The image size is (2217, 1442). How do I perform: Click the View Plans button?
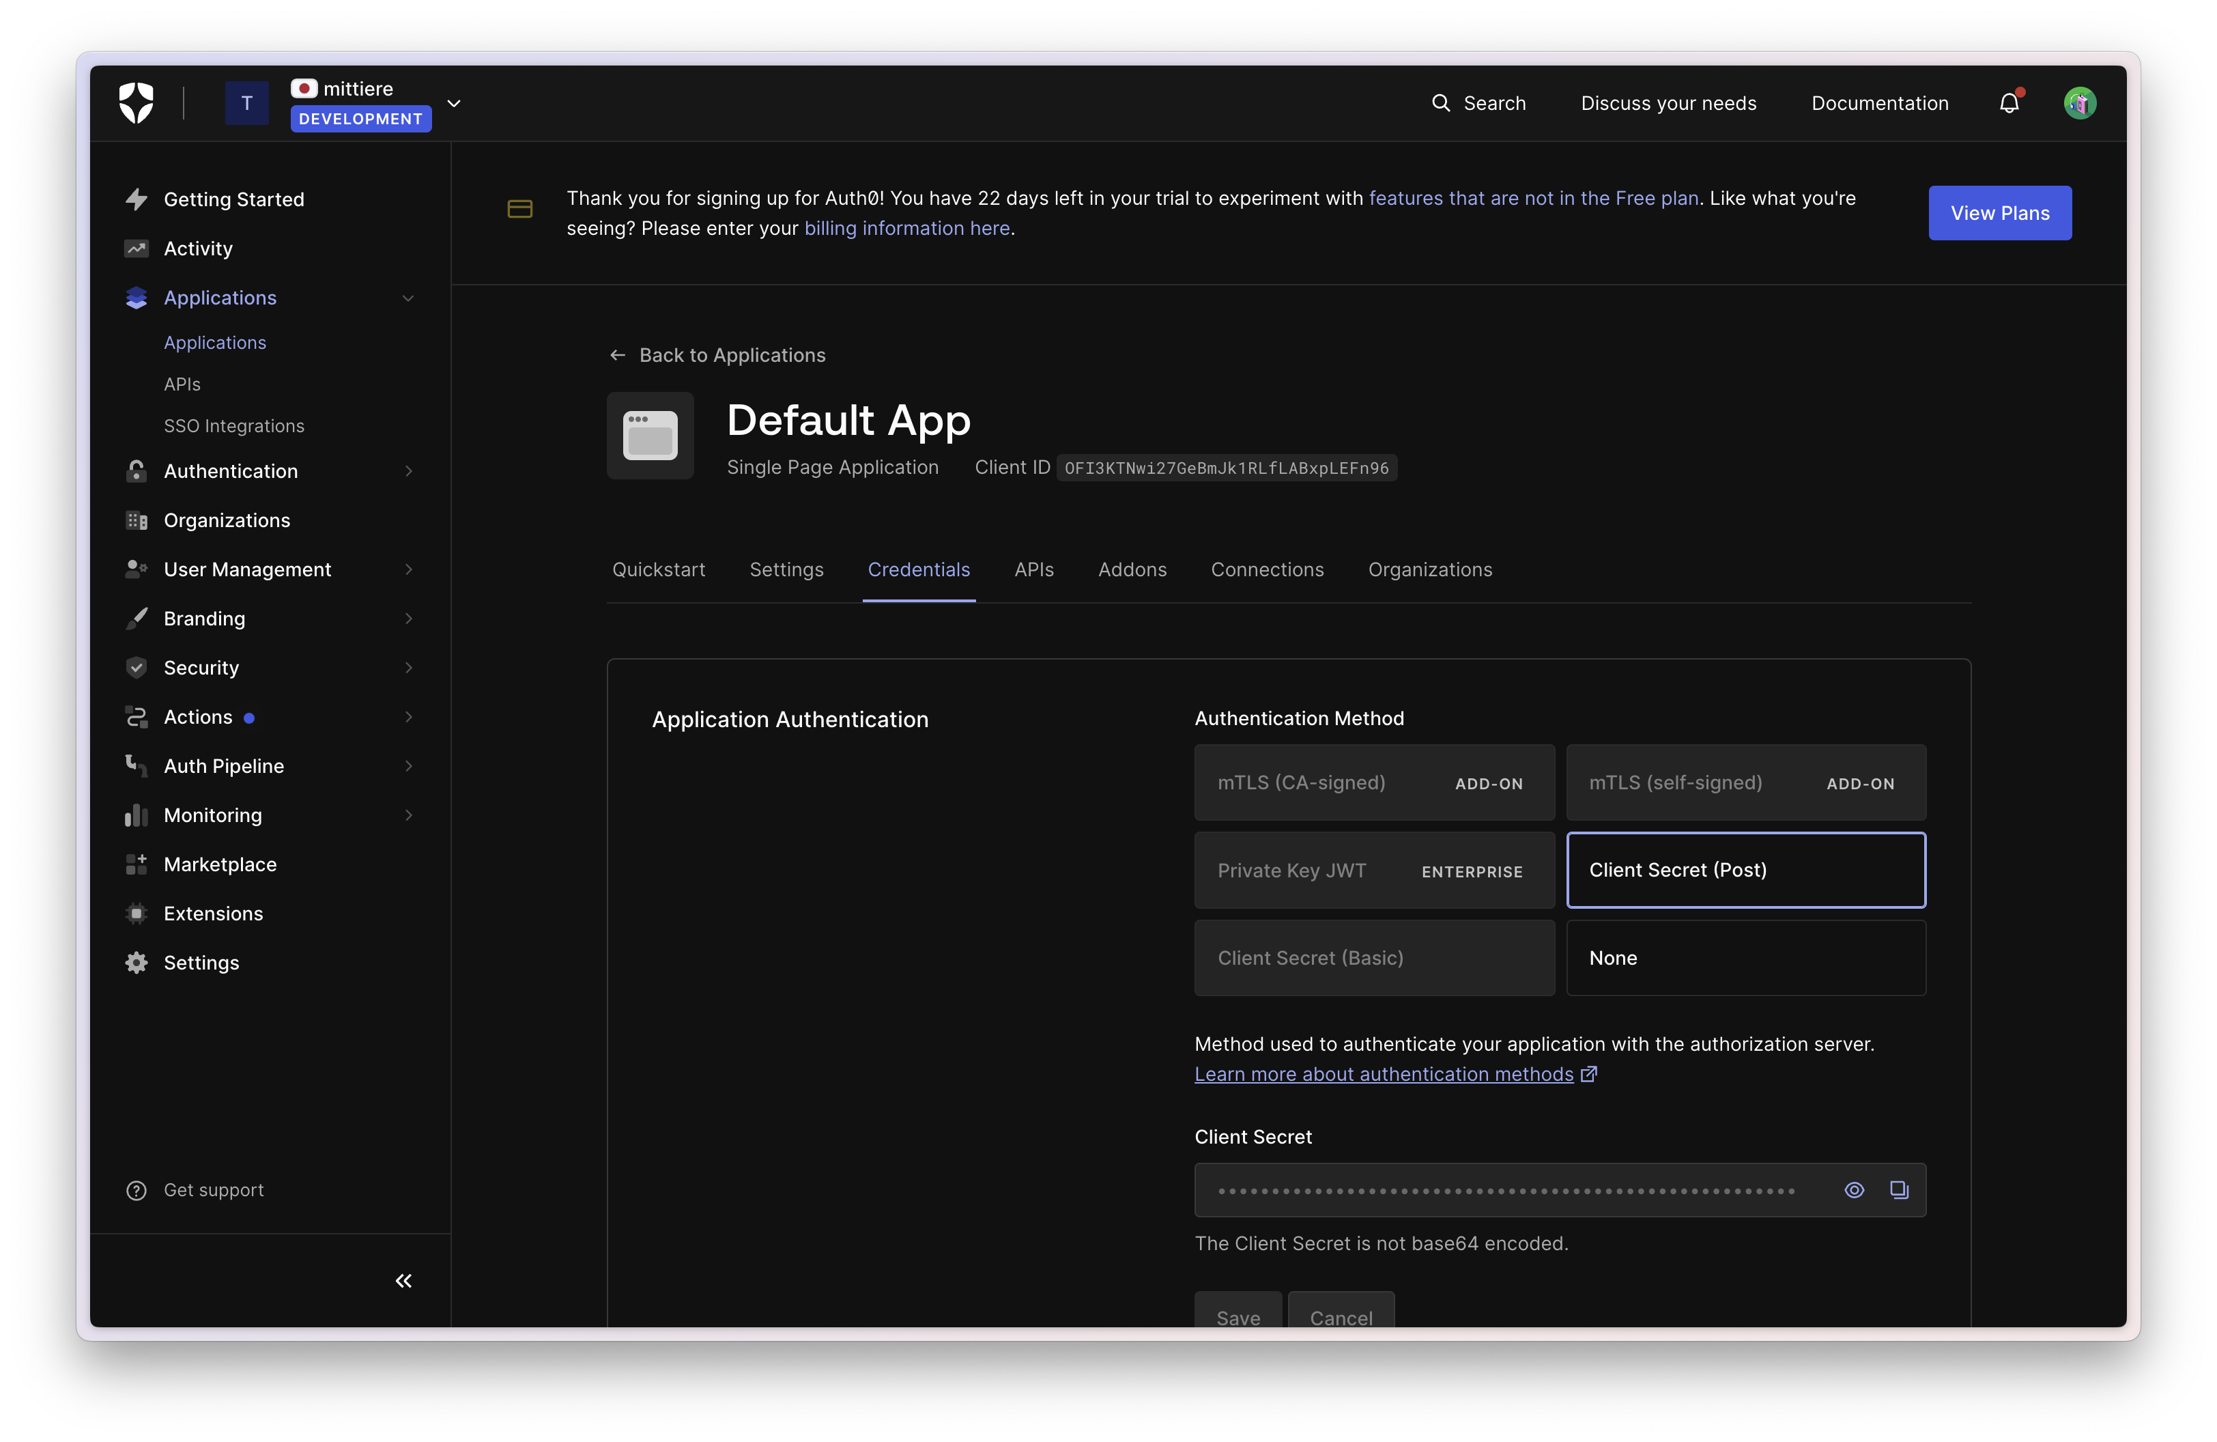pos(1999,212)
